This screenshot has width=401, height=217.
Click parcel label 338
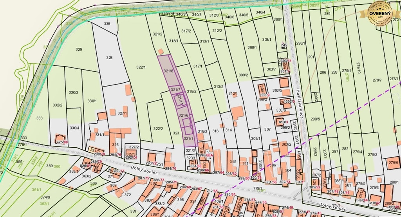[x=107, y=24]
